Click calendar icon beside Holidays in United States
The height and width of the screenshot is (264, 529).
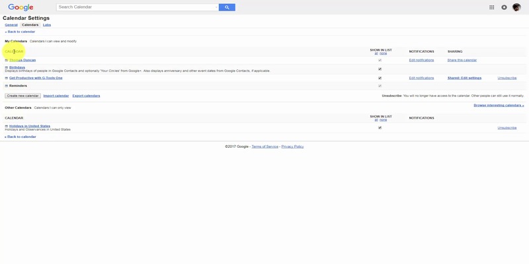pos(7,126)
